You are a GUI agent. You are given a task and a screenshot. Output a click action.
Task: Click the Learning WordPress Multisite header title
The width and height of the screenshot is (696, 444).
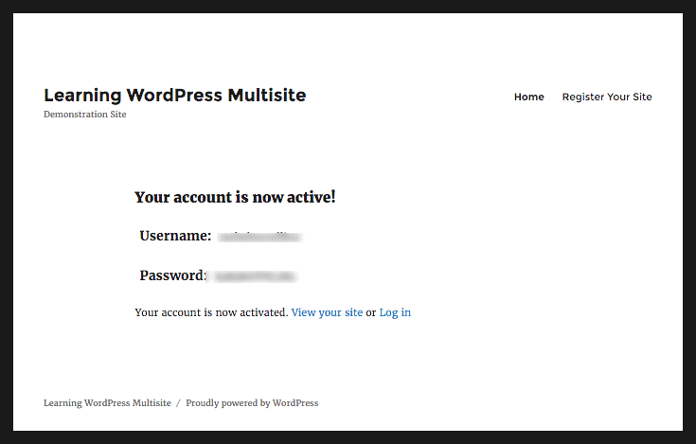point(174,96)
